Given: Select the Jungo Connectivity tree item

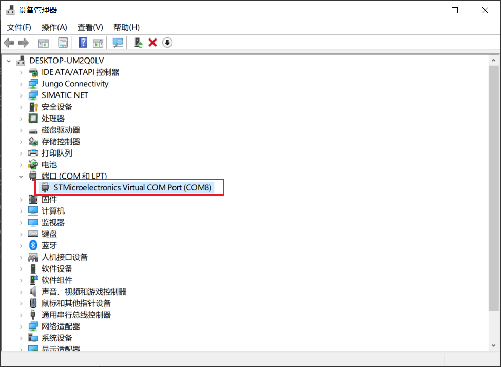Looking at the screenshot, I should click(75, 84).
